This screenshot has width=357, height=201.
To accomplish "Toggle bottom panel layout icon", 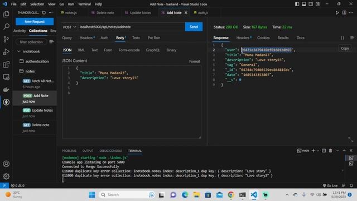I will 303,4.
